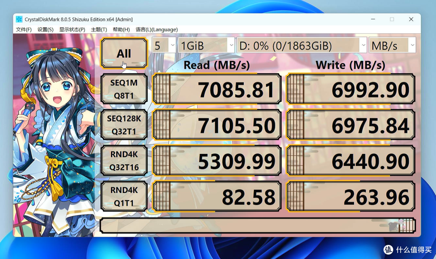Open the 显示状态(P) menu
This screenshot has width=436, height=259.
pos(72,29)
